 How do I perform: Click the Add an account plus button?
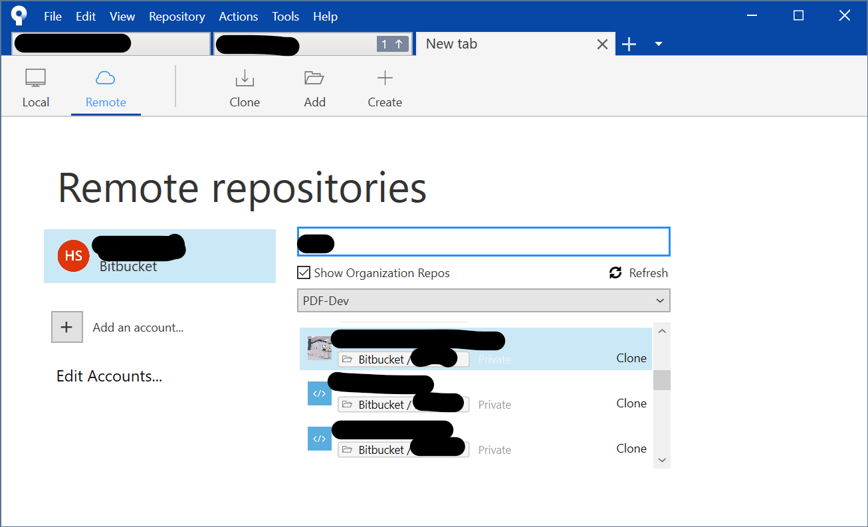point(67,327)
